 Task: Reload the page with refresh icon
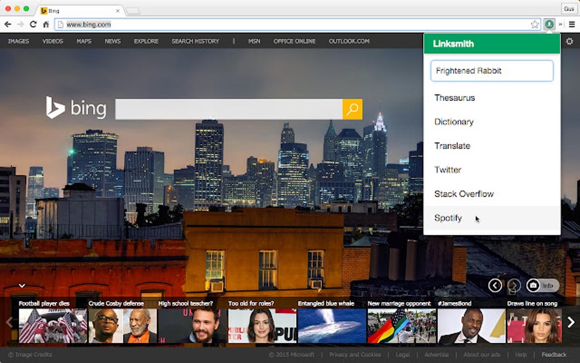[x=34, y=24]
